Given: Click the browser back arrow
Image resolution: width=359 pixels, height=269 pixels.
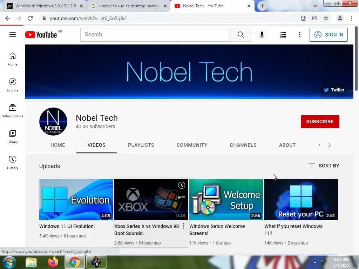Looking at the screenshot, I should [8, 18].
